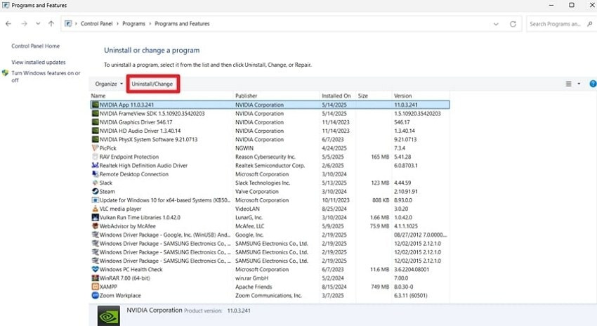Select the Valve Corporation publisher cell
The image size is (597, 326).
pyautogui.click(x=257, y=192)
